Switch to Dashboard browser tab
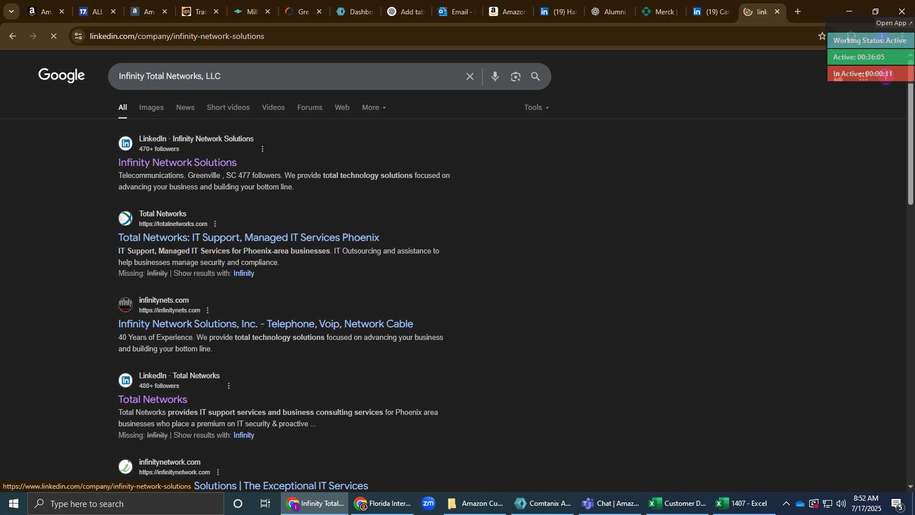This screenshot has width=915, height=515. tap(355, 11)
